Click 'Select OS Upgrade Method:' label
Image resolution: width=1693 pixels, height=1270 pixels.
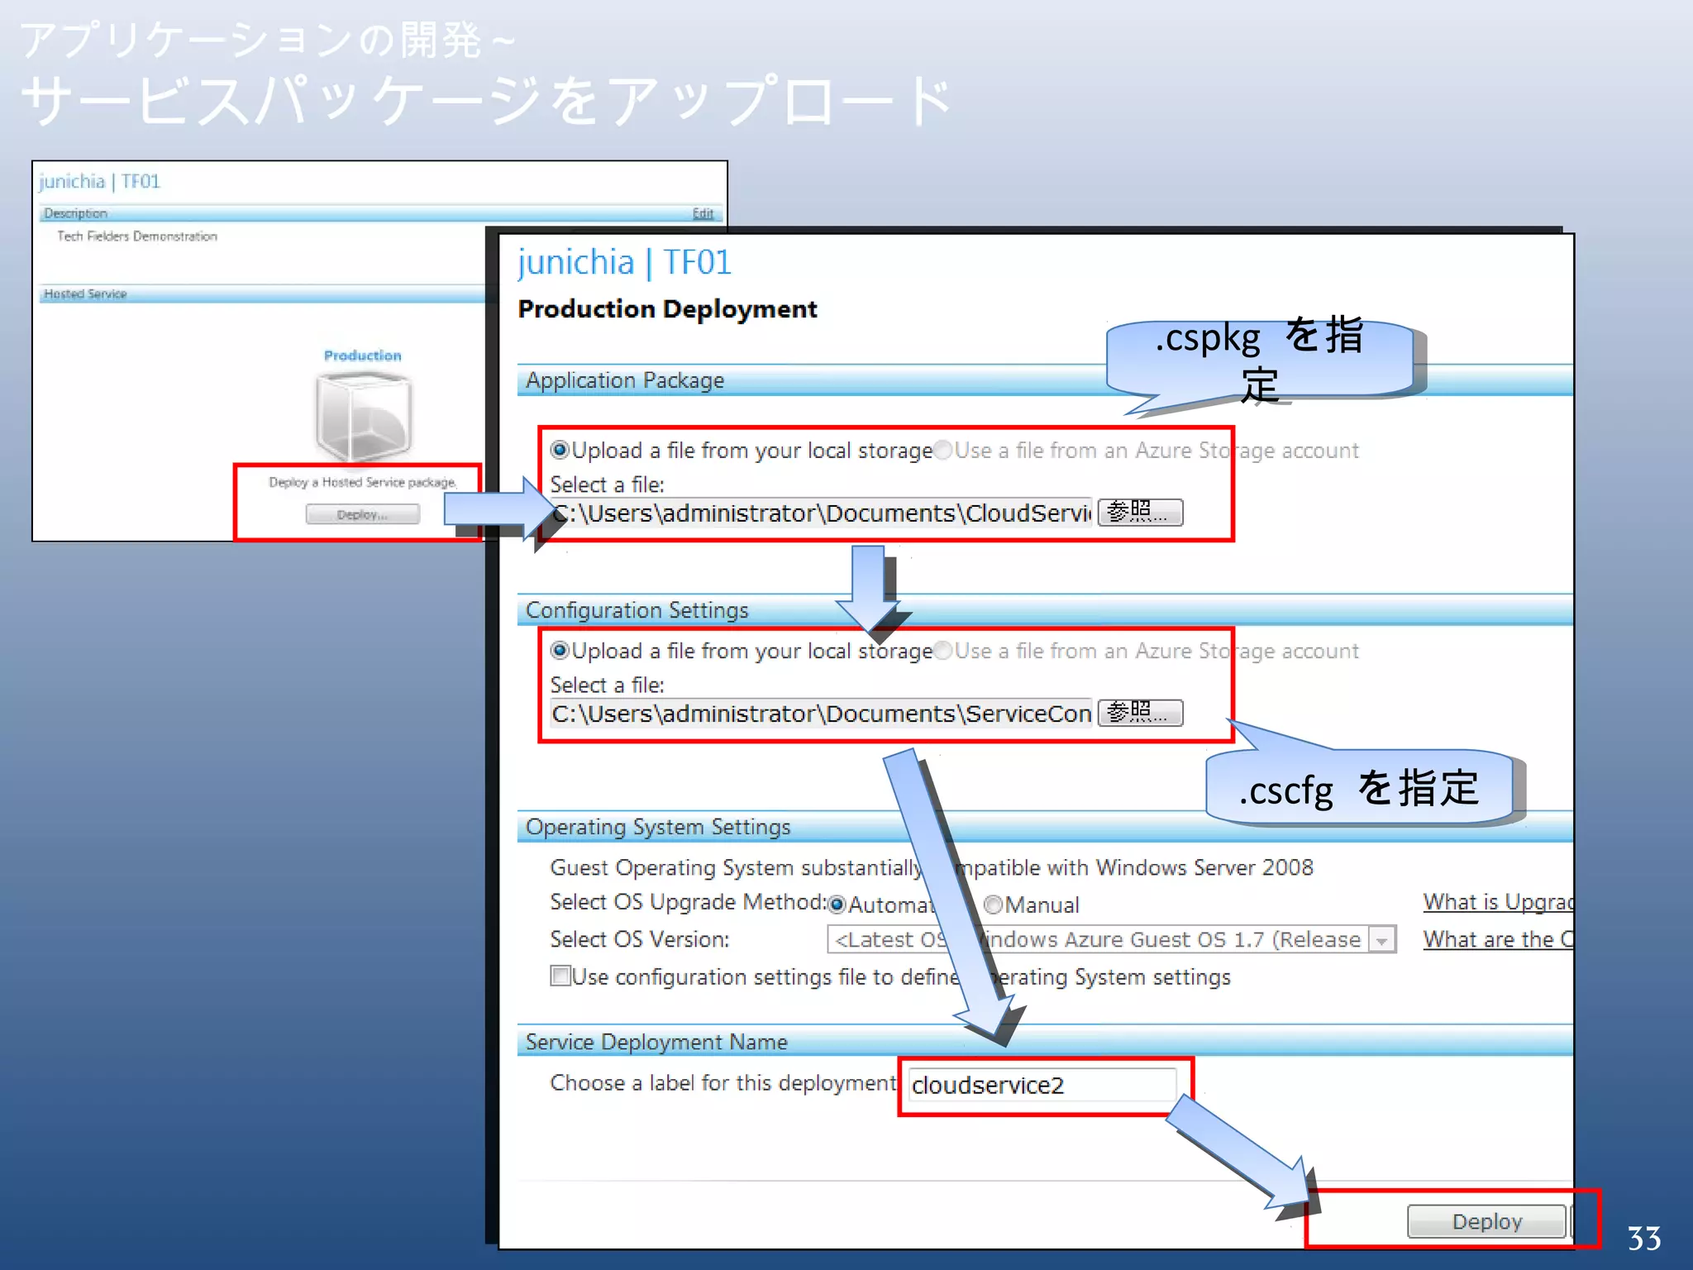(x=688, y=902)
